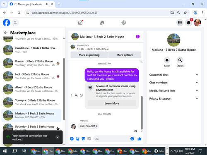Viewport: 207px width, 155px height.
Task: Reply to the scam warning message
Action: point(76,95)
